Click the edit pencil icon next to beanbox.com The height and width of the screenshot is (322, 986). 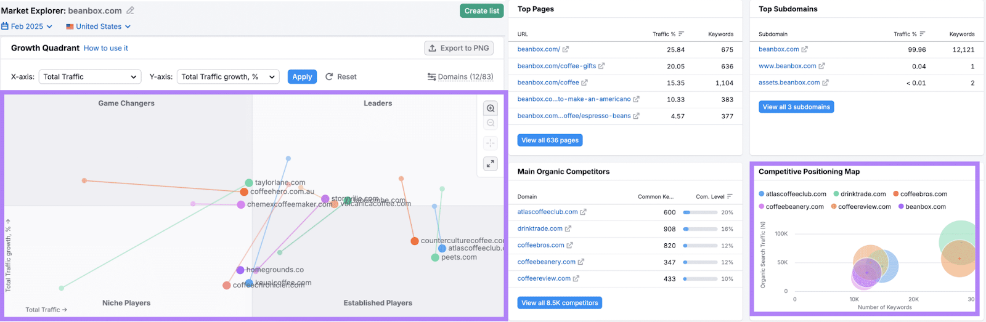[x=130, y=10]
